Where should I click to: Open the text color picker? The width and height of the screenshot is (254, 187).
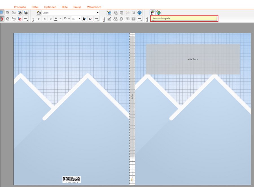tap(60, 19)
